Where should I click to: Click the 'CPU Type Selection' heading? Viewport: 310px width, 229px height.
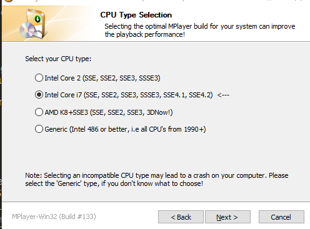point(136,15)
